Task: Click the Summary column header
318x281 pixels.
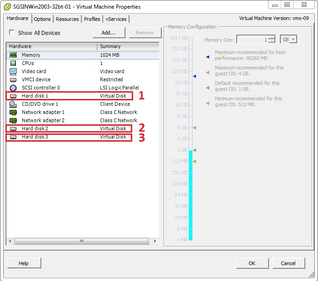Action: (x=128, y=46)
